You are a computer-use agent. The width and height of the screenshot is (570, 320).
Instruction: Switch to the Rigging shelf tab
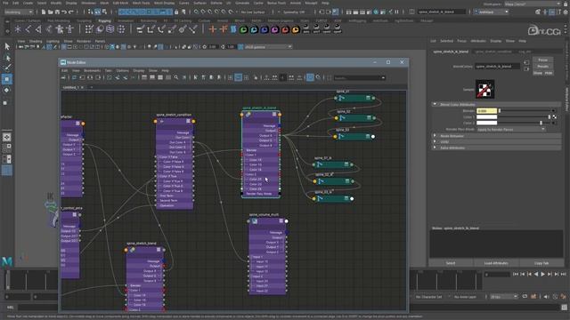pyautogui.click(x=104, y=20)
